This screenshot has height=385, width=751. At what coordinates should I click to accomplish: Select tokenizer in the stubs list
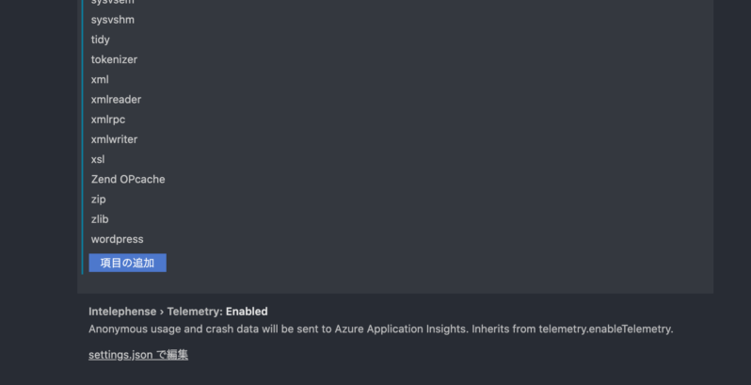(114, 59)
